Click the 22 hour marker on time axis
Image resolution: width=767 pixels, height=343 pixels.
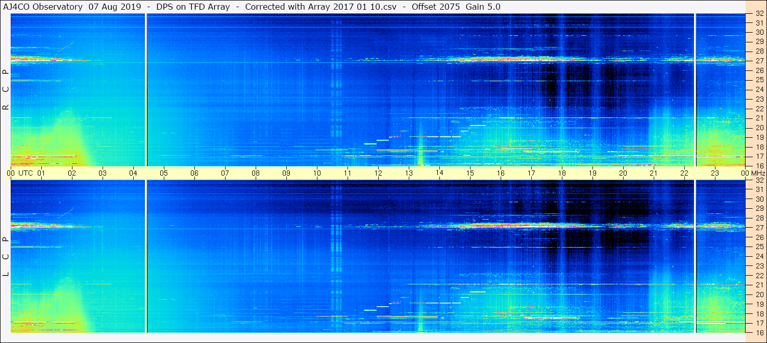click(x=684, y=174)
